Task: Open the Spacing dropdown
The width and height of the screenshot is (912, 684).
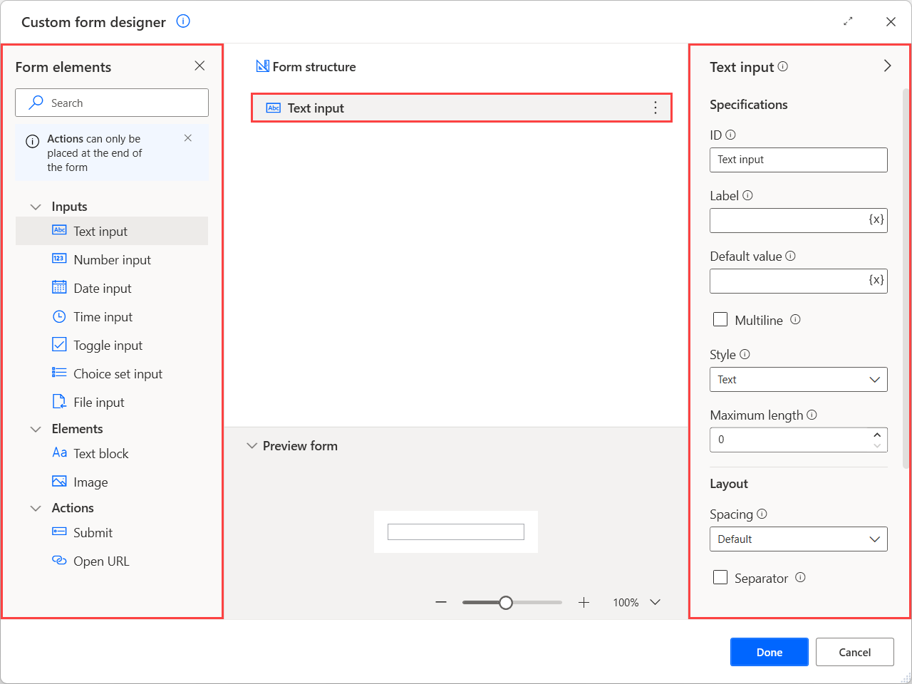Action: 798,539
